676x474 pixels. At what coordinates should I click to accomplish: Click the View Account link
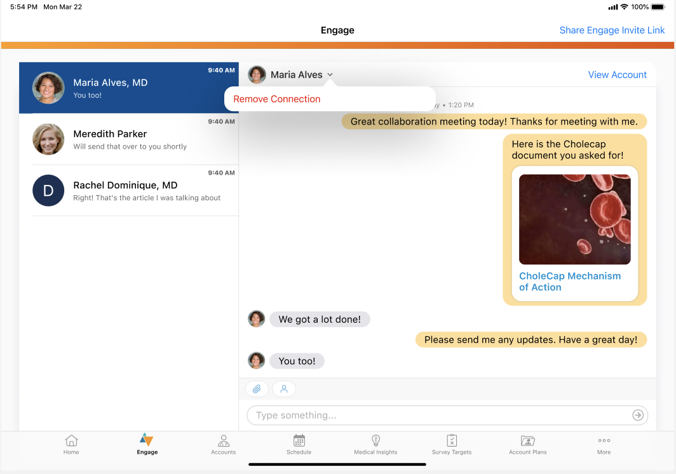coord(617,75)
